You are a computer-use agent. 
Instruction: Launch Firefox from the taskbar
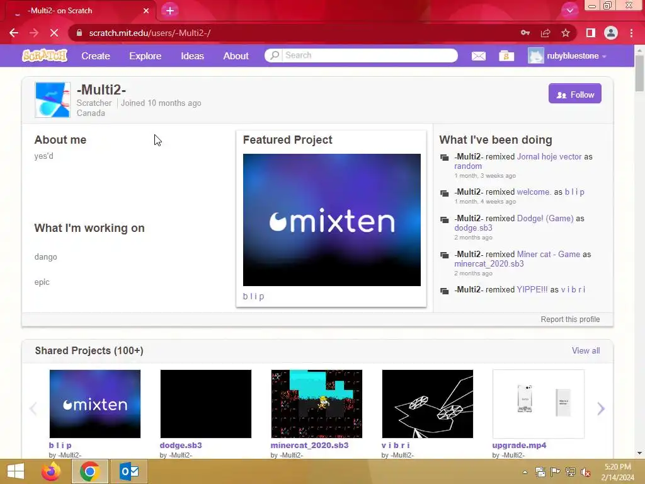[51, 471]
